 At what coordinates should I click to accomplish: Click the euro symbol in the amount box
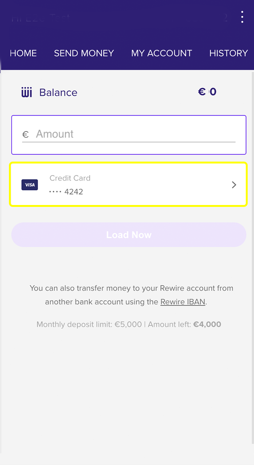[25, 135]
